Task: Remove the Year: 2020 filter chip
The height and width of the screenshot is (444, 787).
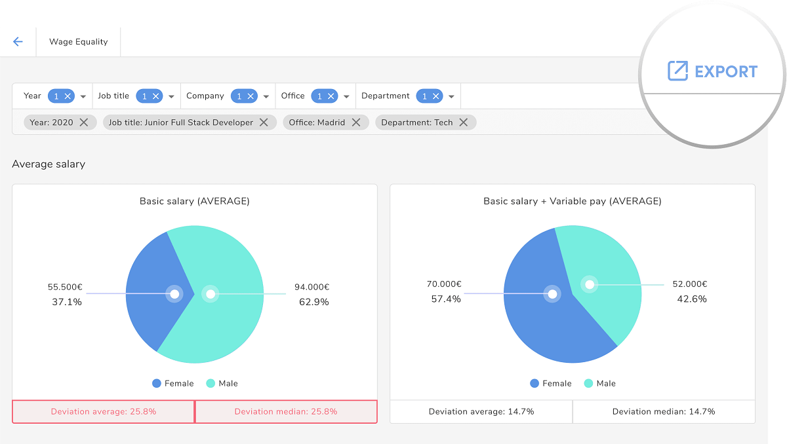Action: [x=84, y=122]
